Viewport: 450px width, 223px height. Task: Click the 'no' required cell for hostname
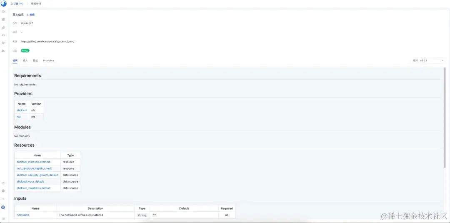pyautogui.click(x=227, y=215)
